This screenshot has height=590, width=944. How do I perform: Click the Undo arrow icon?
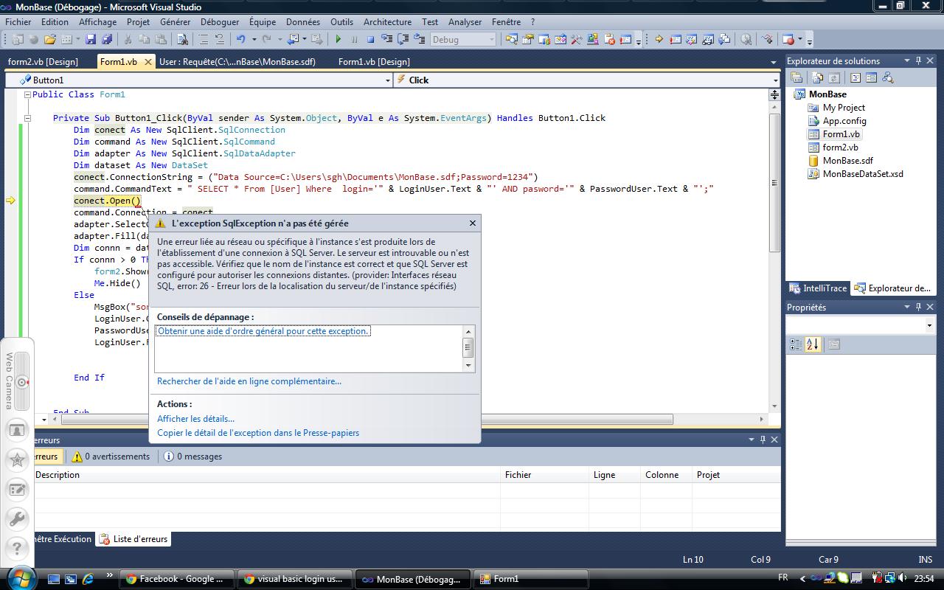coord(240,39)
